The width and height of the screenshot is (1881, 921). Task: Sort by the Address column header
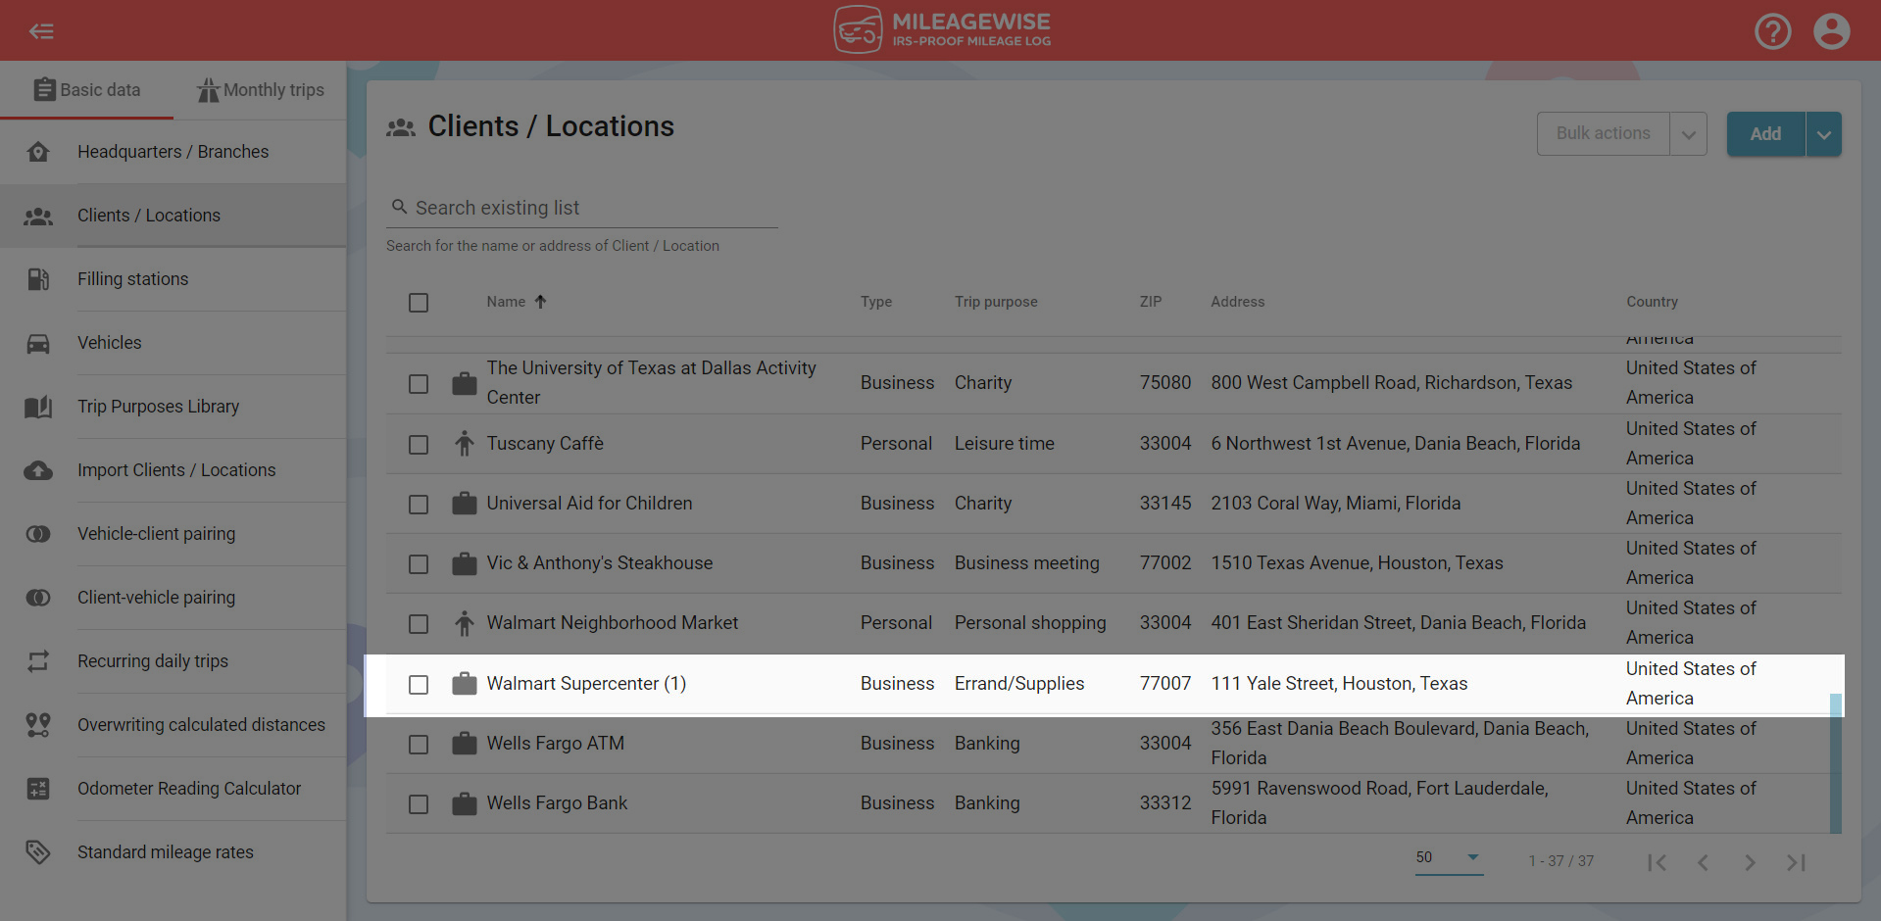coord(1237,302)
